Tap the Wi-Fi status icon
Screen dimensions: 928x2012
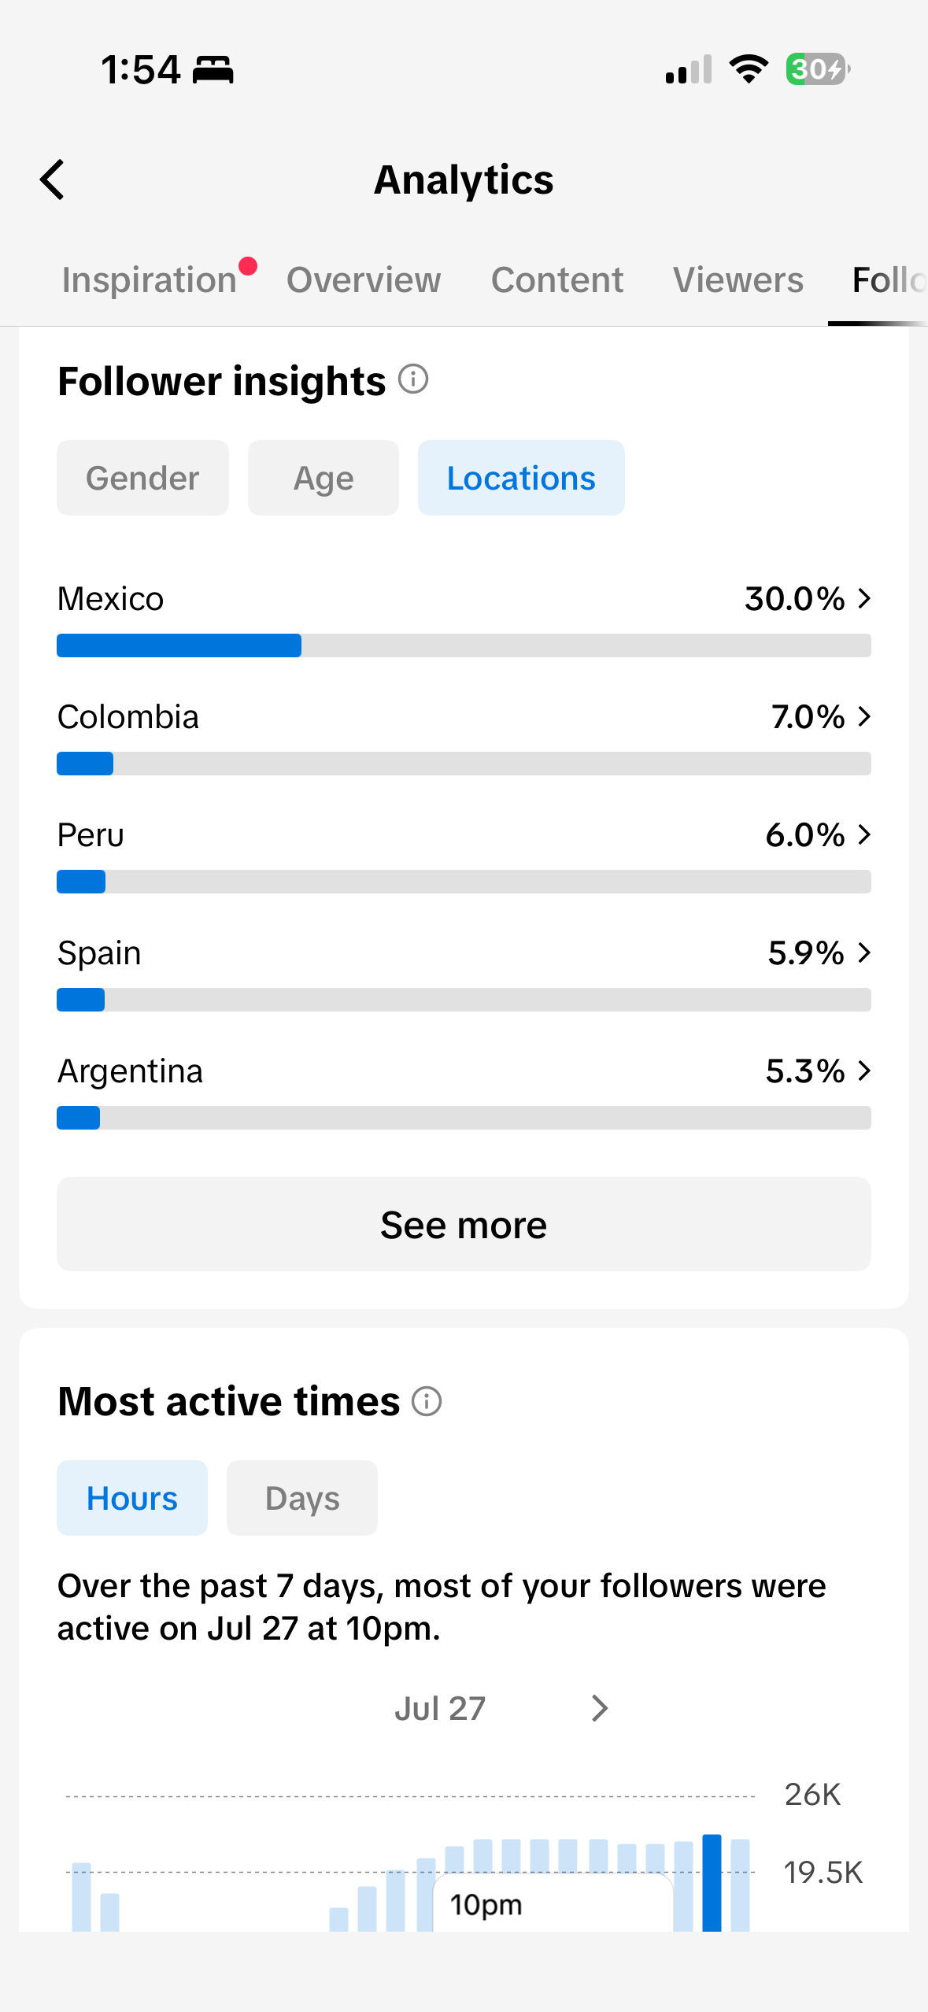coord(749,69)
